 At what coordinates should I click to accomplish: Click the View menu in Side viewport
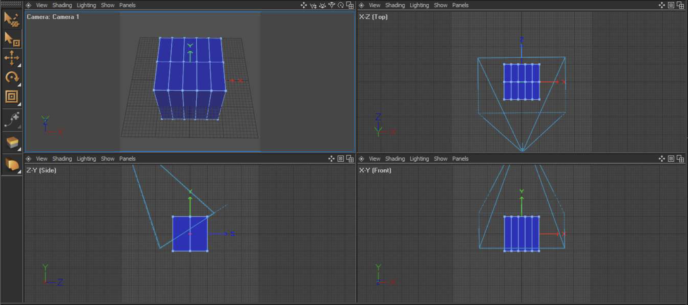tap(42, 159)
